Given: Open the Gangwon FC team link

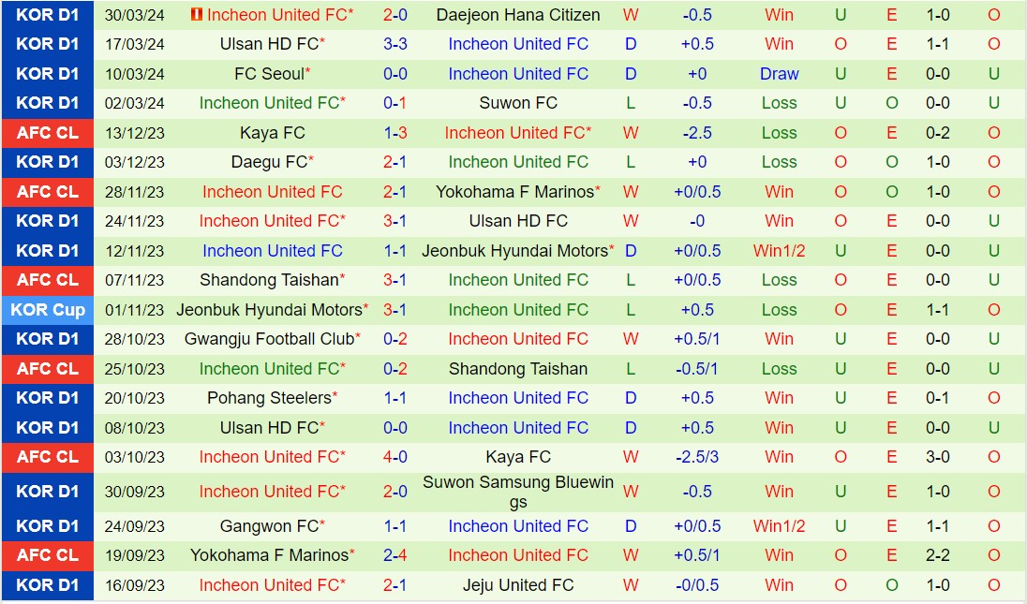Looking at the screenshot, I should (269, 526).
